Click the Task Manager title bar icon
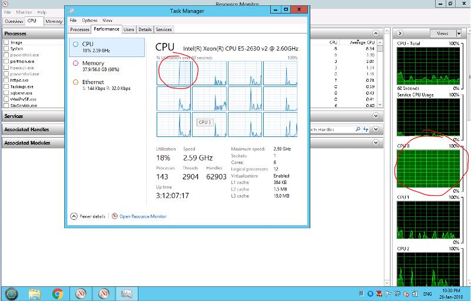The image size is (471, 301). pyautogui.click(x=71, y=11)
